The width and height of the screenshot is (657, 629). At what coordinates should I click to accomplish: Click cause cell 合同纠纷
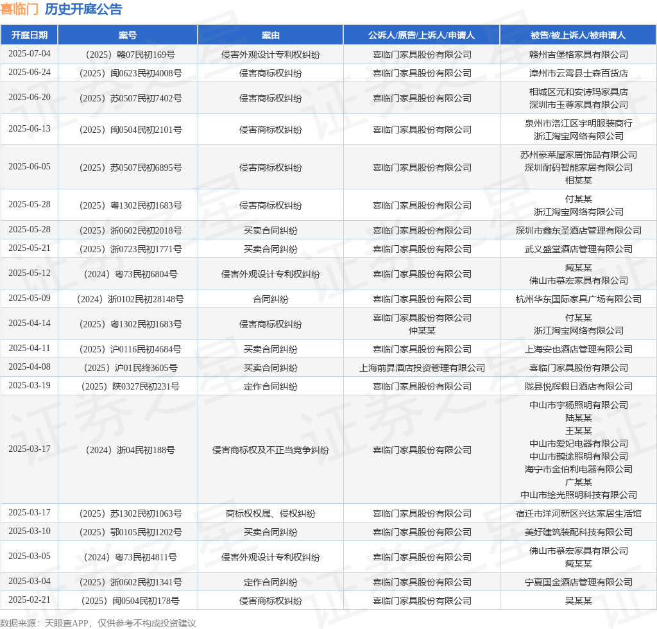coord(271,299)
